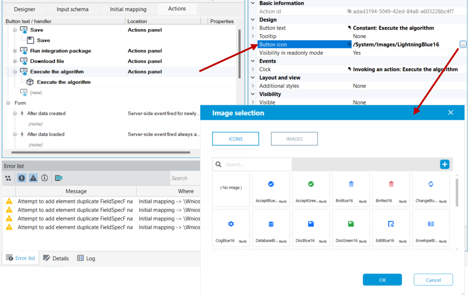Viewport: 468px width, 295px height.
Task: Pick the BinBlue16 trash icon
Action: (x=351, y=189)
